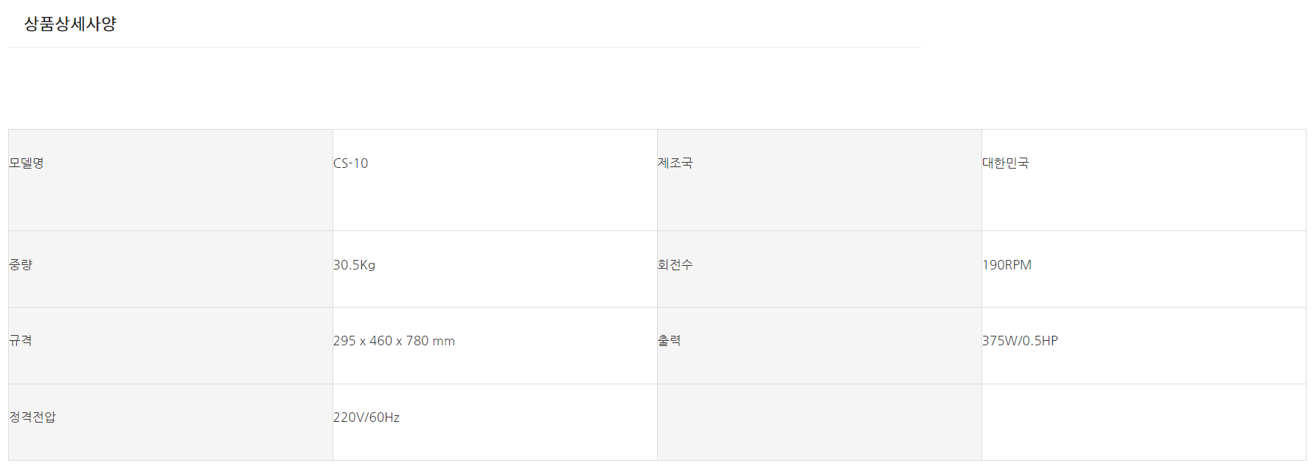Select the 정격전압 label cell
This screenshot has height=469, width=1314.
(32, 417)
